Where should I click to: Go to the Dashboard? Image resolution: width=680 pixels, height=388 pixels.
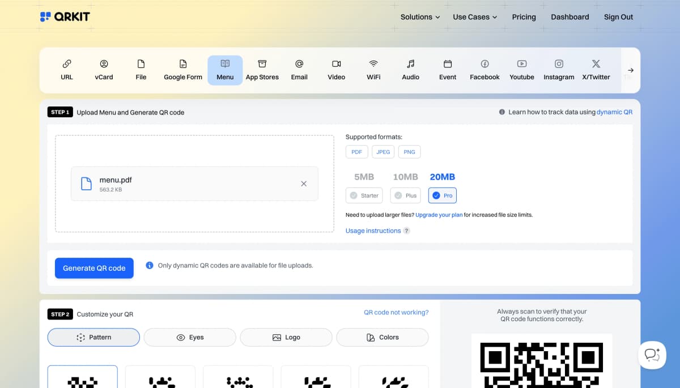tap(570, 17)
